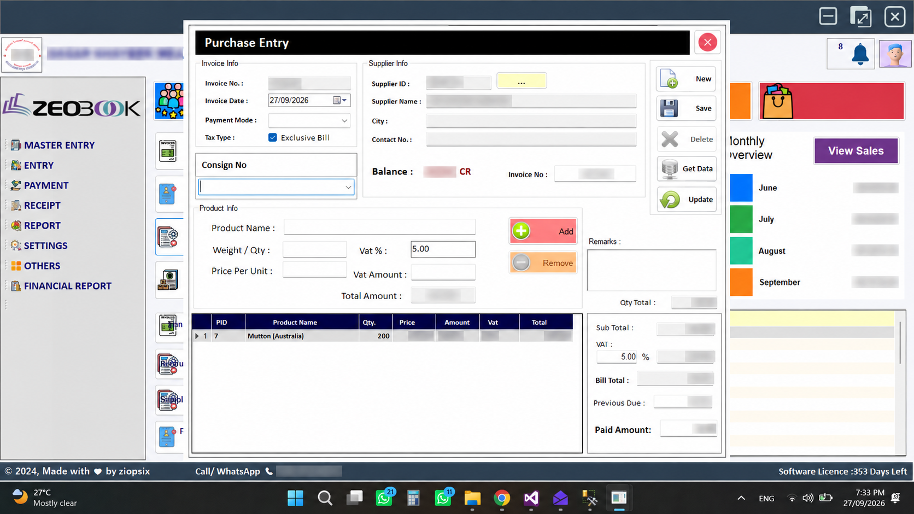The height and width of the screenshot is (514, 914).
Task: Open the SETTINGS menu
Action: pos(45,246)
